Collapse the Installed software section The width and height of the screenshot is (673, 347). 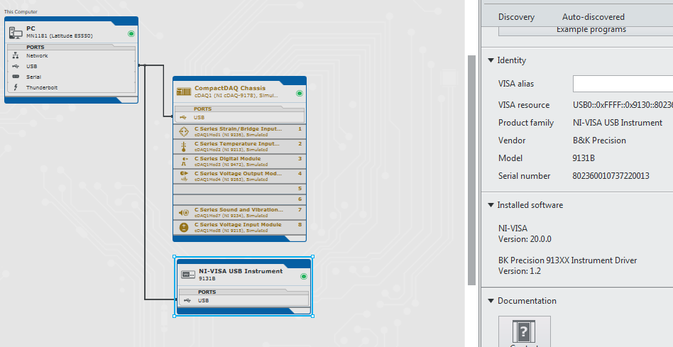(x=491, y=205)
